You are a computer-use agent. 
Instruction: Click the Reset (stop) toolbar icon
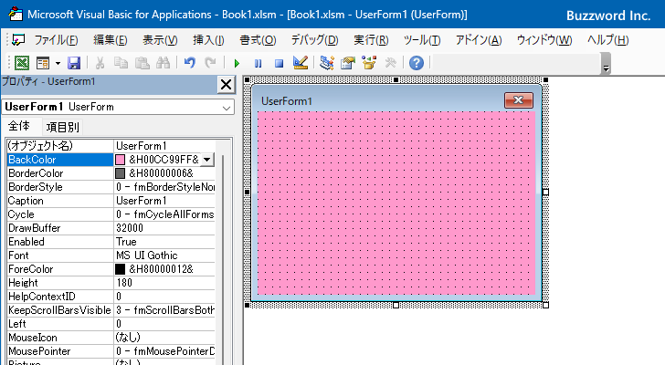278,63
